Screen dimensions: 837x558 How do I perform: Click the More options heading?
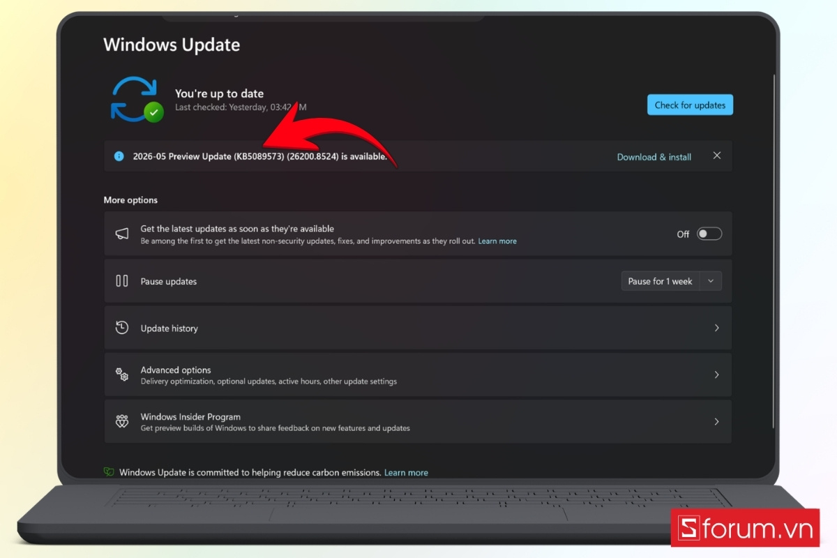(x=130, y=200)
